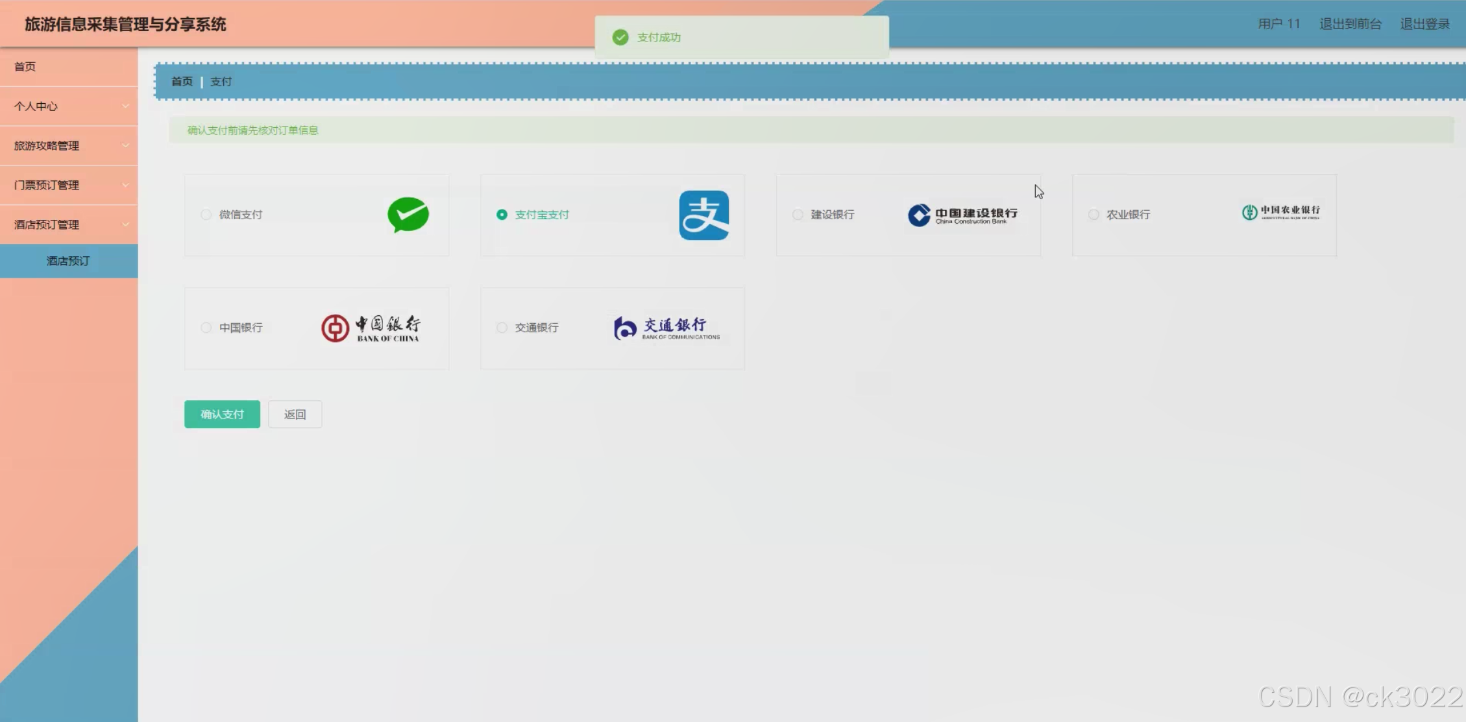1466x722 pixels.
Task: Click the 返回 button
Action: (x=295, y=415)
